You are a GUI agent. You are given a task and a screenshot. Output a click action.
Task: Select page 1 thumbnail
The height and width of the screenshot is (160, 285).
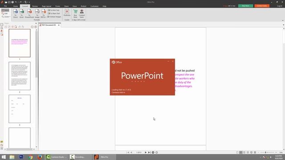[x=20, y=43]
